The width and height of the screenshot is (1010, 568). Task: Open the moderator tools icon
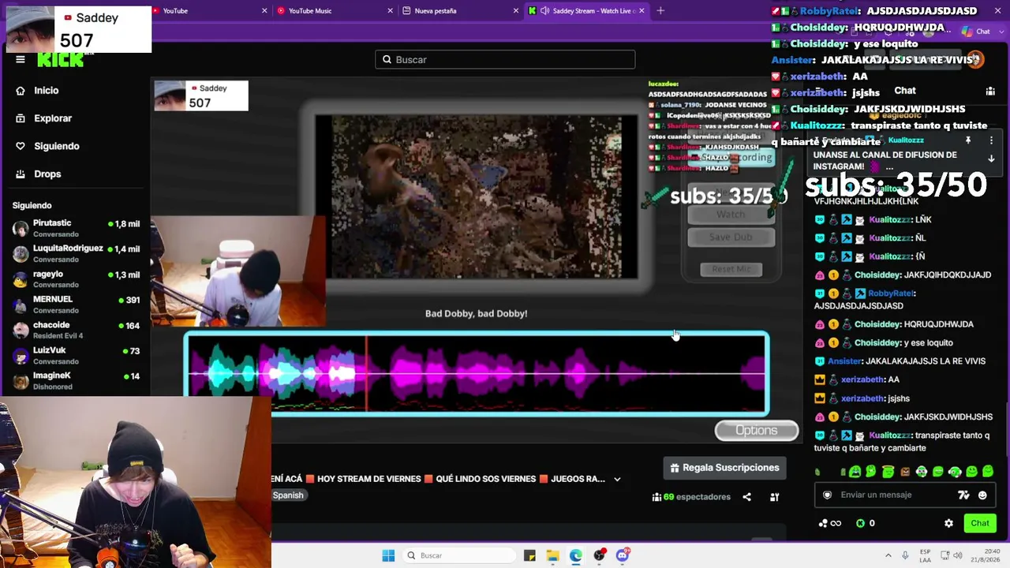click(x=774, y=497)
